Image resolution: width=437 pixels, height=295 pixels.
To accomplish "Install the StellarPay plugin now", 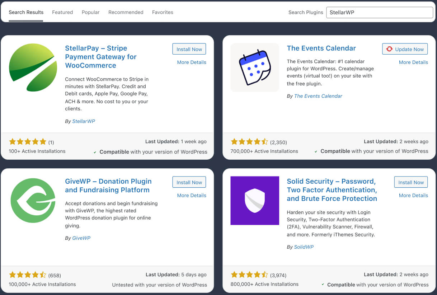I will click(x=189, y=49).
